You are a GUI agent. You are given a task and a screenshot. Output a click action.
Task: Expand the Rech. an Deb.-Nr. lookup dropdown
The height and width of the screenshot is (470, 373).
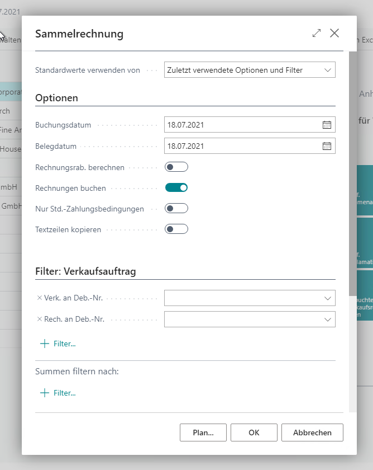click(x=328, y=319)
